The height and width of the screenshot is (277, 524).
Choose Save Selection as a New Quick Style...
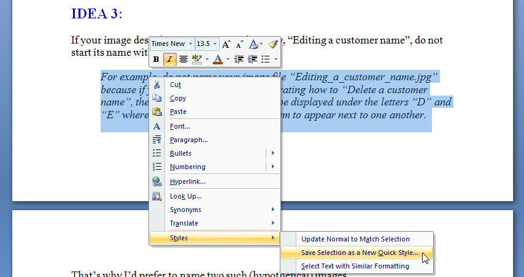[x=357, y=252]
